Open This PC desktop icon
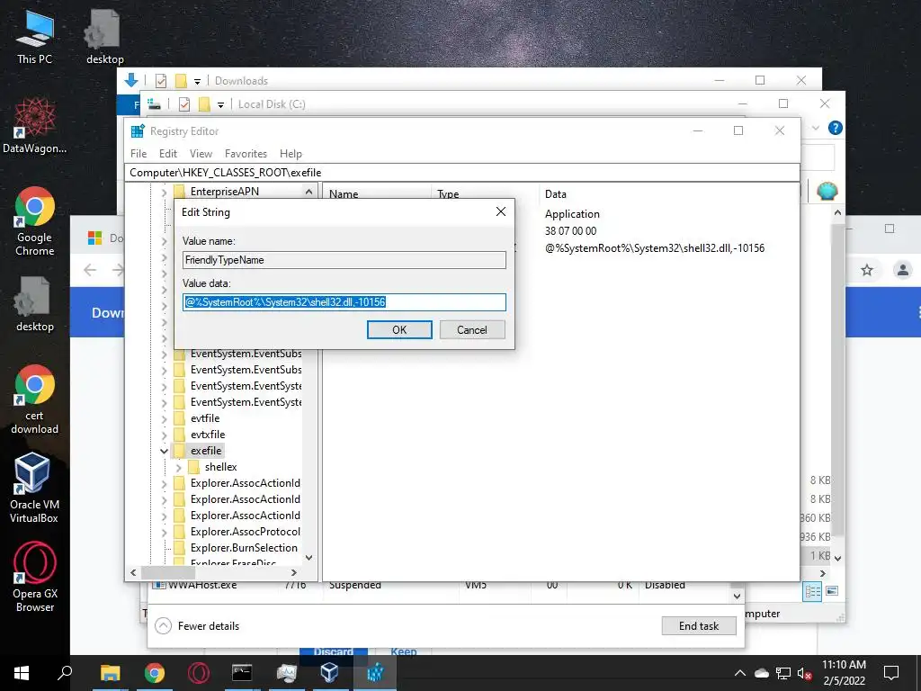Viewport: 921px width, 691px height. pyautogui.click(x=35, y=37)
